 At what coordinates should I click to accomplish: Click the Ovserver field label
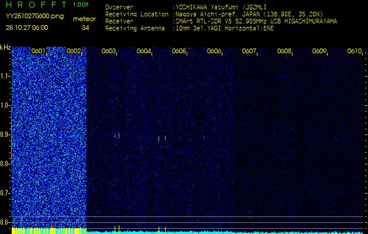pos(119,7)
